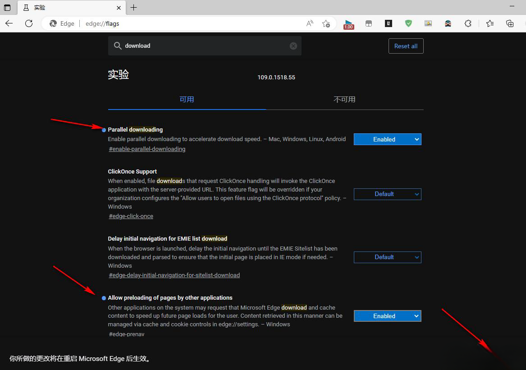Click version number 109.0.1518.55
Viewport: 526px width, 370px height.
click(x=276, y=77)
